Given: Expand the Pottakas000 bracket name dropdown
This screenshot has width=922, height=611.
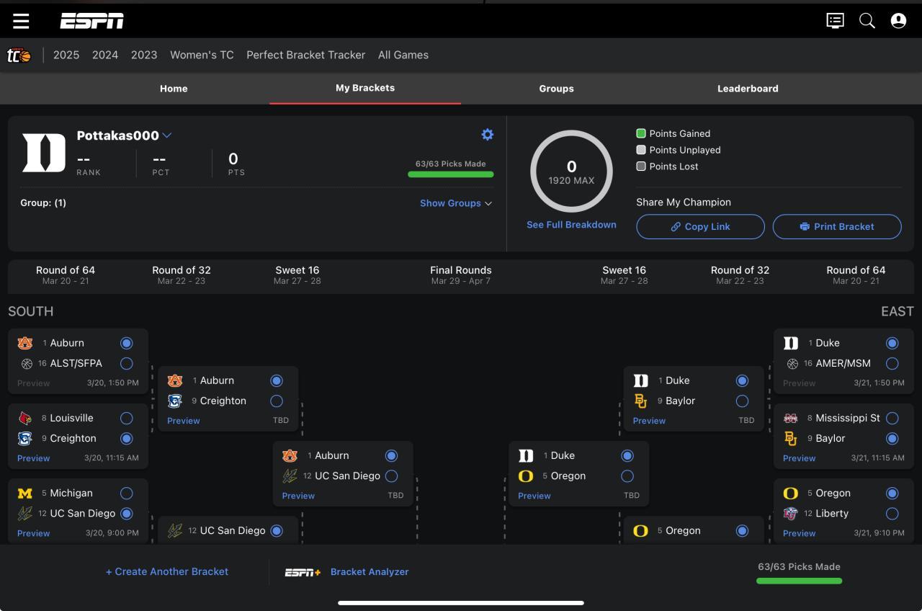Looking at the screenshot, I should pos(167,135).
